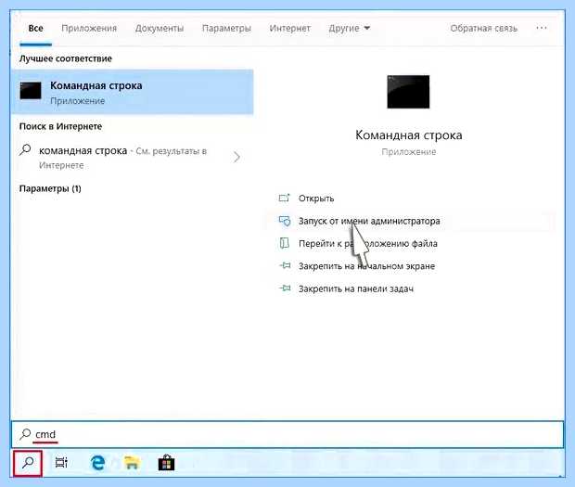575x487 pixels.
Task: Select the Документы tab
Action: pos(160,28)
